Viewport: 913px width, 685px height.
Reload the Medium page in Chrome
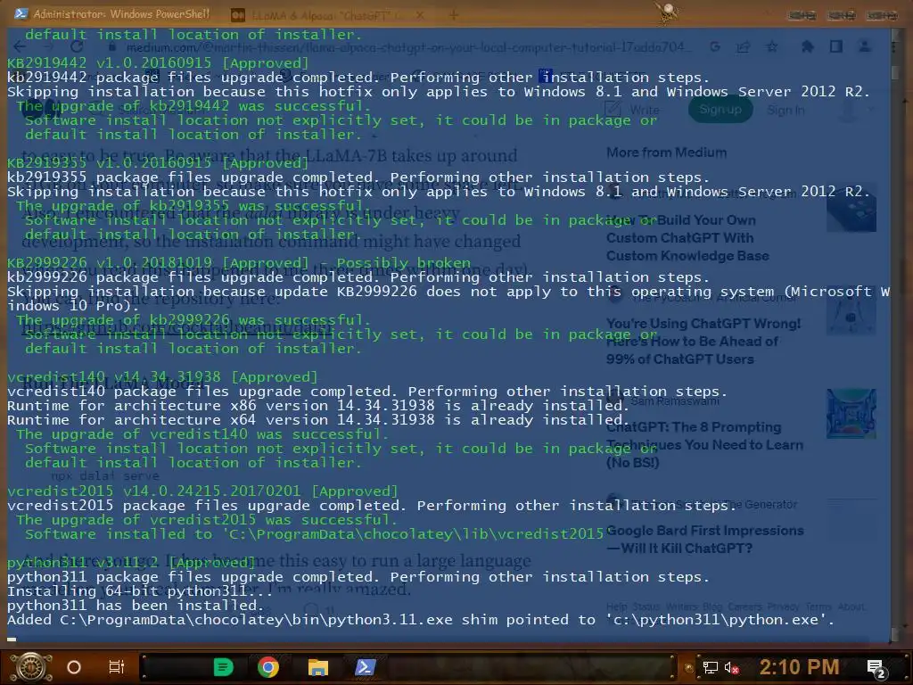(77, 47)
